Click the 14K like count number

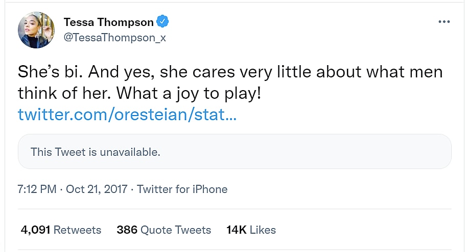pyautogui.click(x=237, y=230)
